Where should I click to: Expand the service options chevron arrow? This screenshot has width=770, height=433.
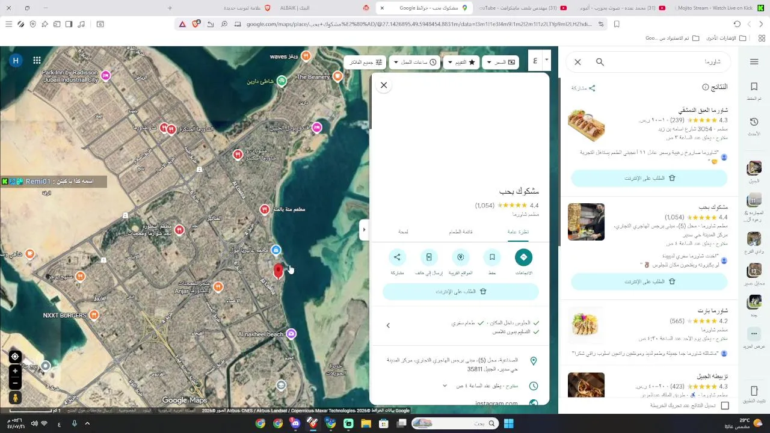388,325
